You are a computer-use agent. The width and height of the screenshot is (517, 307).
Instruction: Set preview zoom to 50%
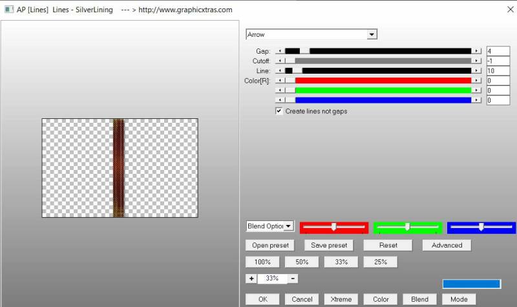click(x=302, y=262)
